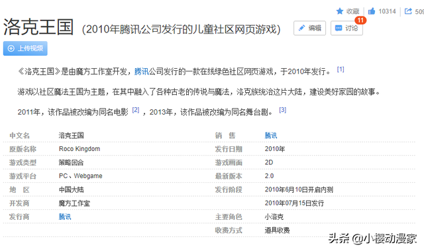This screenshot has width=424, height=251.
Task: Click the 中文名 field label
Action: click(19, 135)
